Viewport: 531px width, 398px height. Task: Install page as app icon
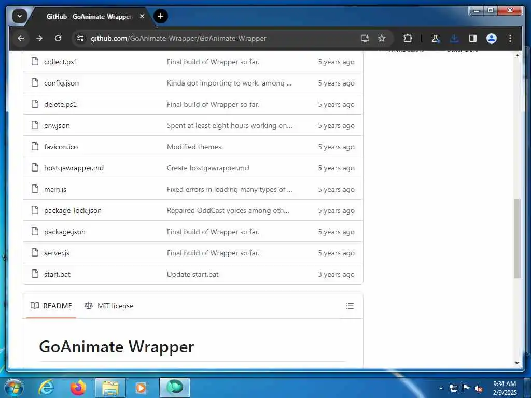point(365,38)
